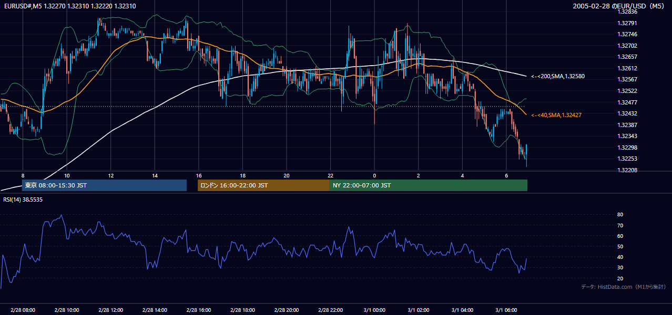The image size is (672, 315).
Task: Click the NY 22:00-07:00 JST session bar
Action: point(428,185)
